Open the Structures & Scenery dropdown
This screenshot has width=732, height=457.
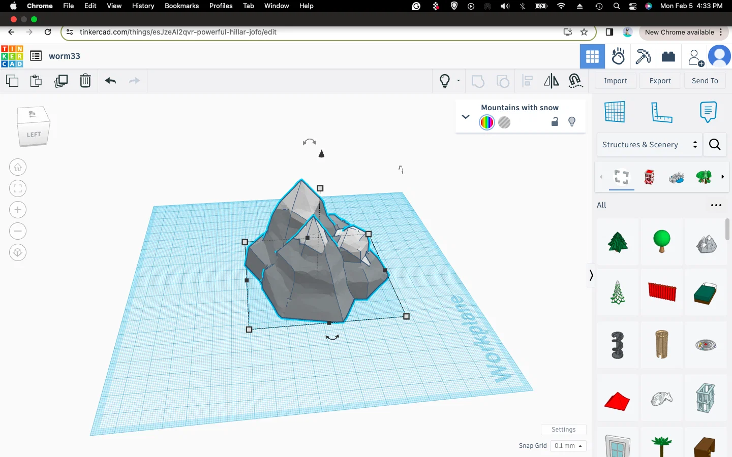coord(649,145)
